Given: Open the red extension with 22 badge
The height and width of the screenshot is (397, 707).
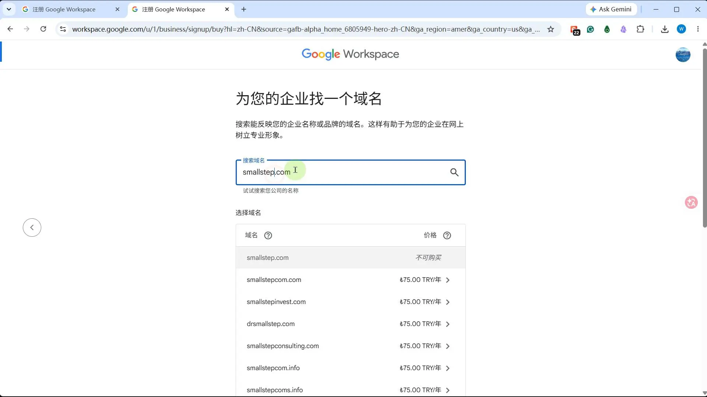Looking at the screenshot, I should (574, 30).
